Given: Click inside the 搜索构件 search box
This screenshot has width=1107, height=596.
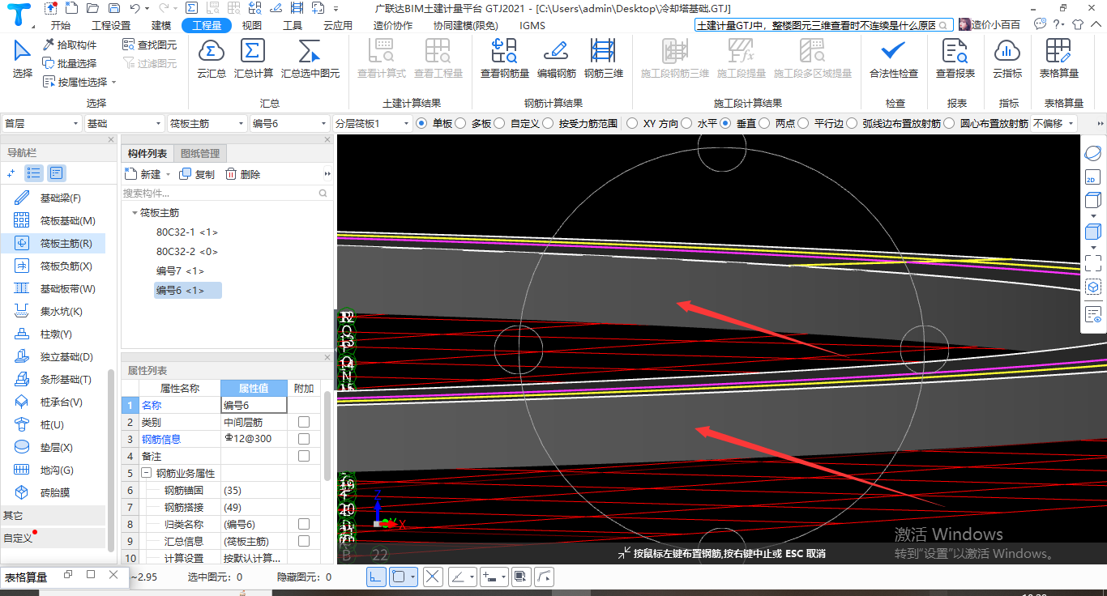Looking at the screenshot, I should coord(226,194).
